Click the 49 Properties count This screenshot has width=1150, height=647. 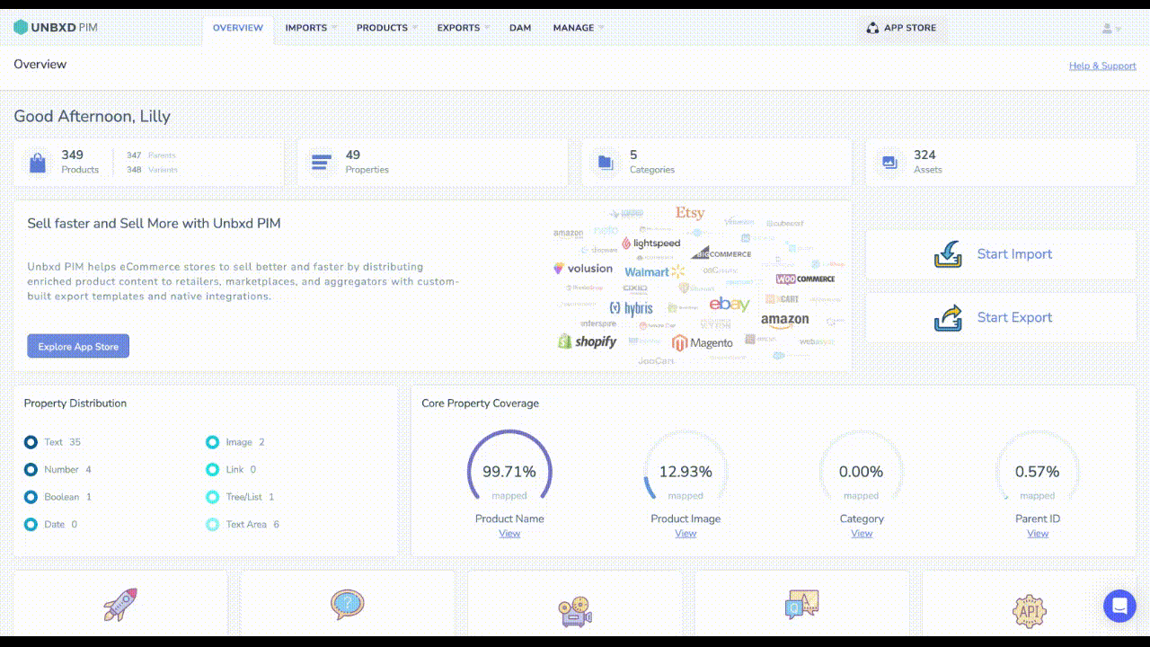point(353,155)
